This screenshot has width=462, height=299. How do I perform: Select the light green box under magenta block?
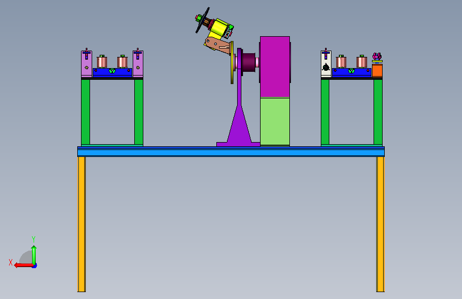(275, 121)
